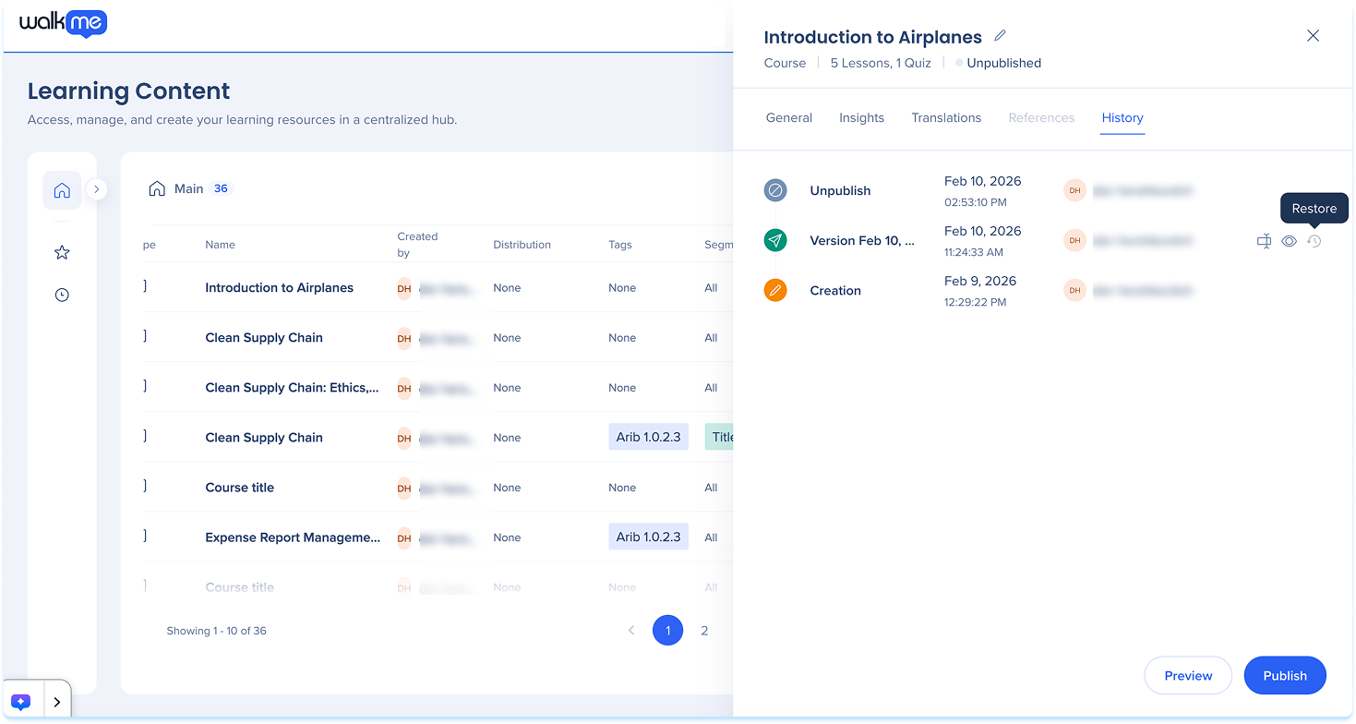Open the General tab

point(789,118)
